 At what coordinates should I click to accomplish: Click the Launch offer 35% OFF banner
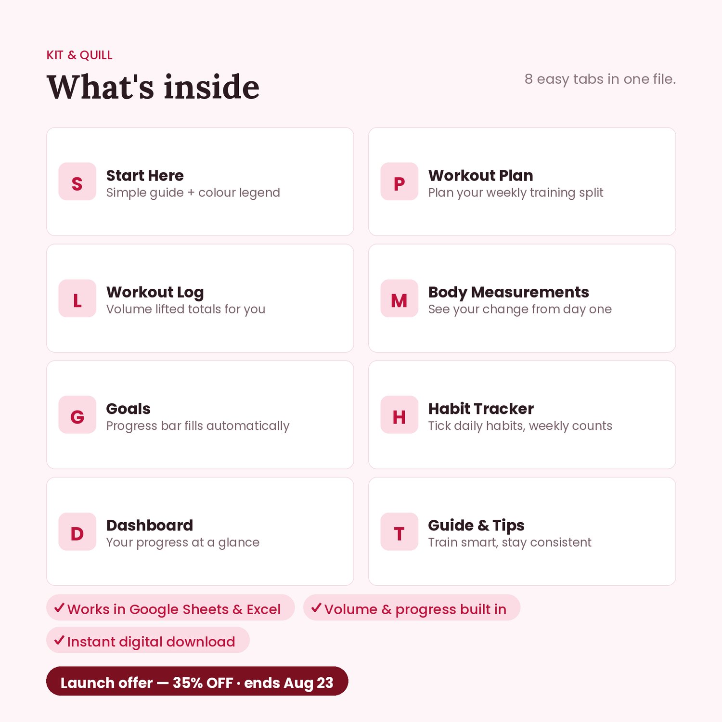pos(197,681)
